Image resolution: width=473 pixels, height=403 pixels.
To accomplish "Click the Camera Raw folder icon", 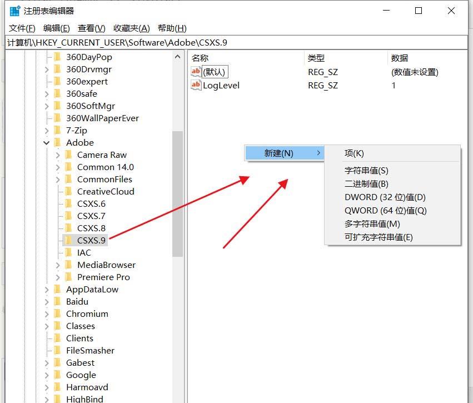I will pos(68,155).
